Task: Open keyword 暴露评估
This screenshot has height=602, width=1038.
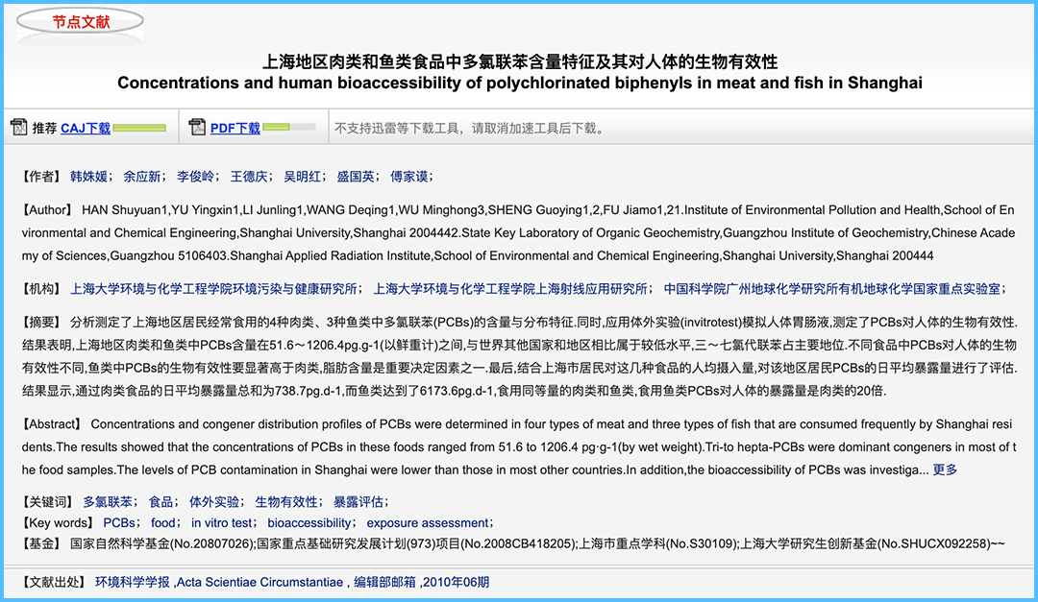Action: pyautogui.click(x=358, y=502)
